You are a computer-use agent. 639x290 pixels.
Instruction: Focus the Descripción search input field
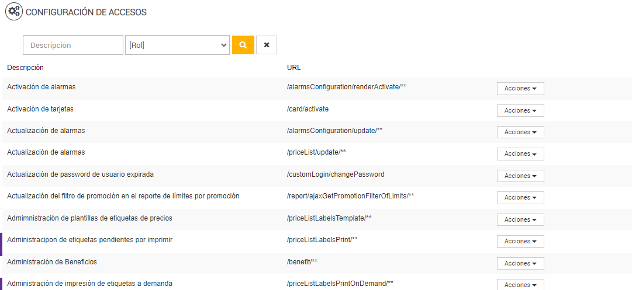73,45
